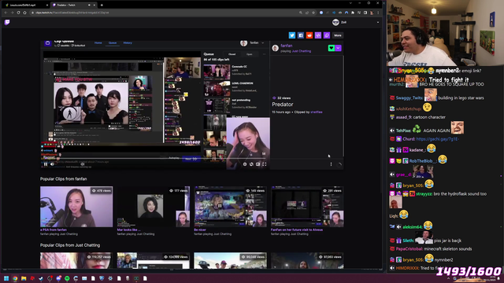Pause the clip playback
The width and height of the screenshot is (504, 283).
click(x=46, y=164)
